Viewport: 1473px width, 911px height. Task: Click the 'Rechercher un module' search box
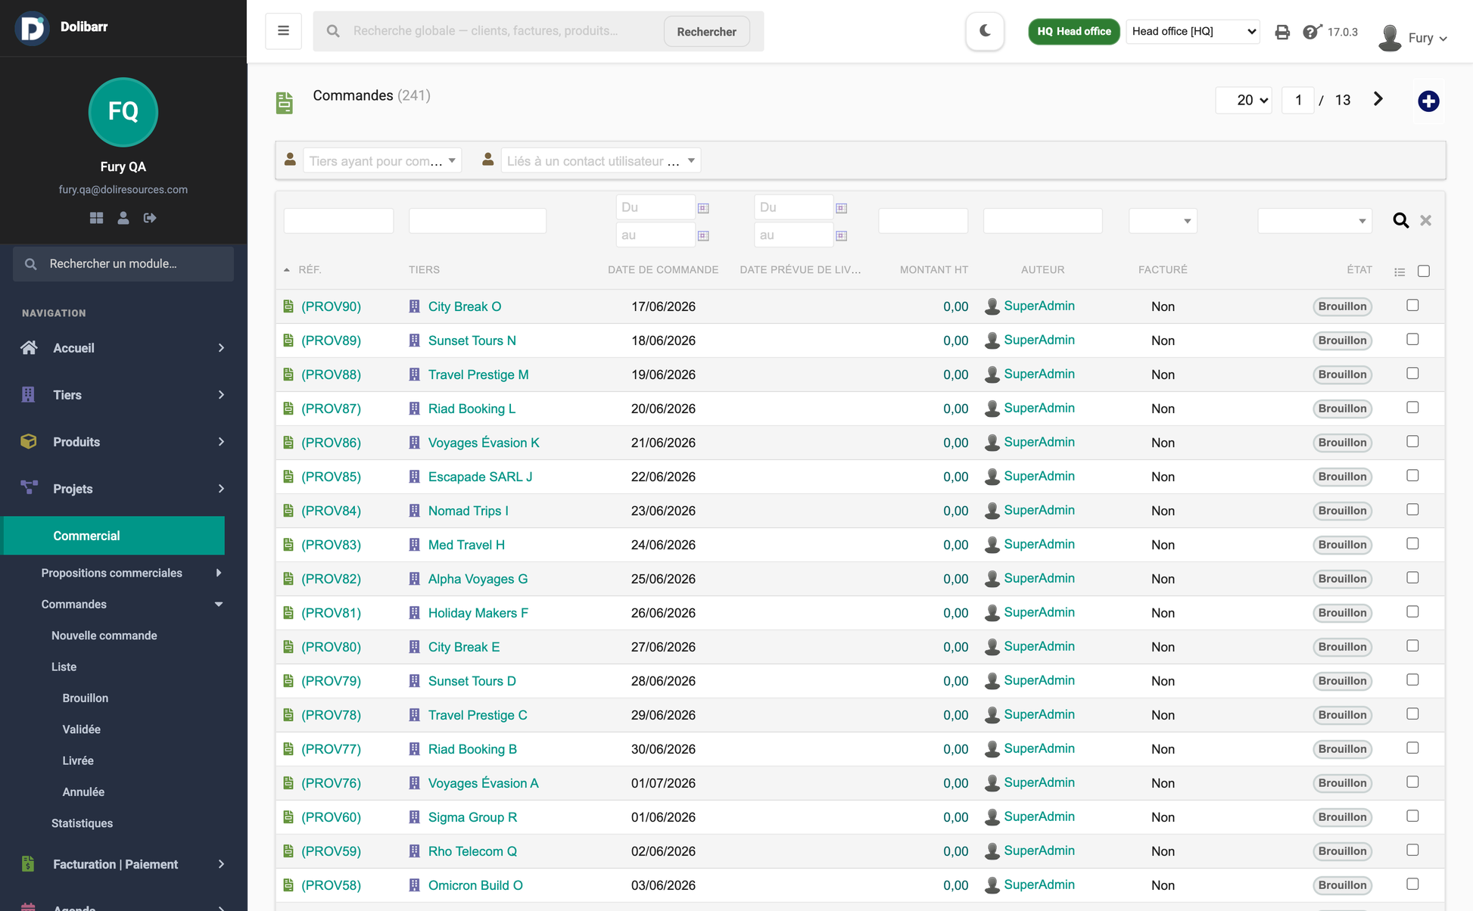point(123,264)
